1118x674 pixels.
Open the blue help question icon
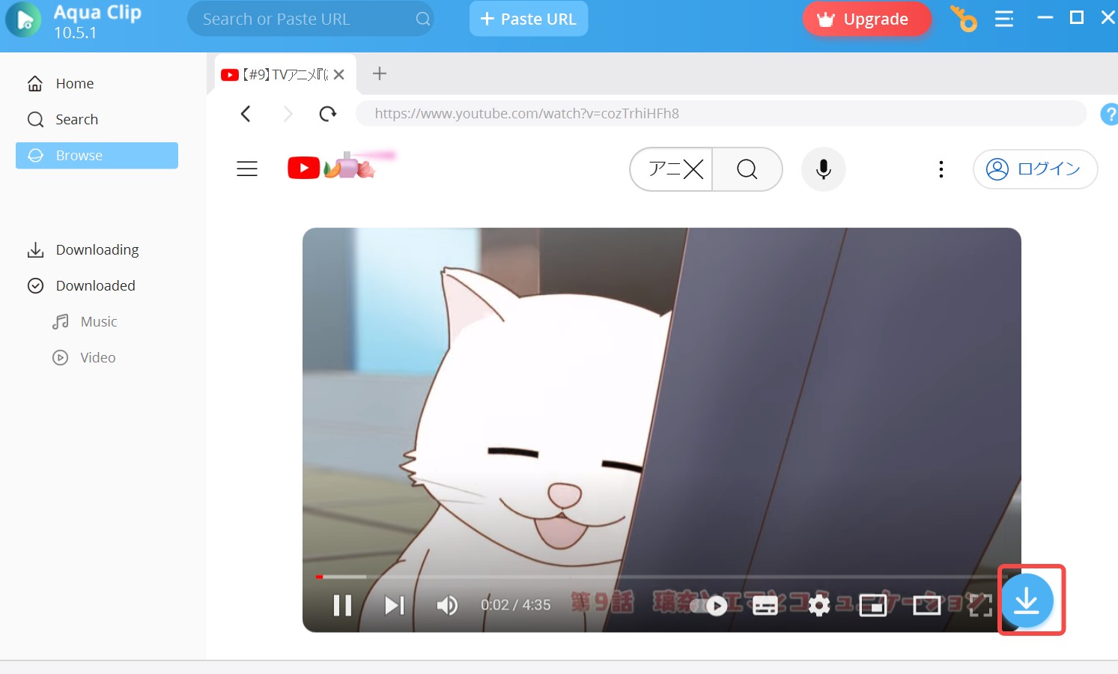pos(1109,115)
